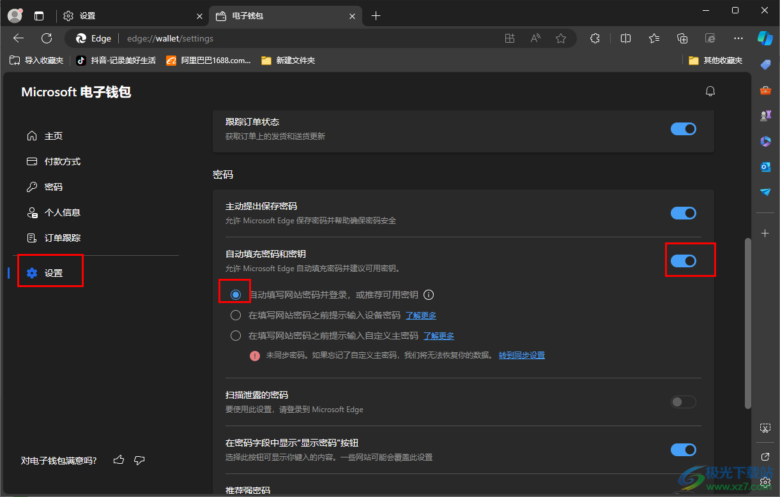Screen dimensions: 780x497
Task: Open the 抖音 bookmark
Action: click(116, 61)
